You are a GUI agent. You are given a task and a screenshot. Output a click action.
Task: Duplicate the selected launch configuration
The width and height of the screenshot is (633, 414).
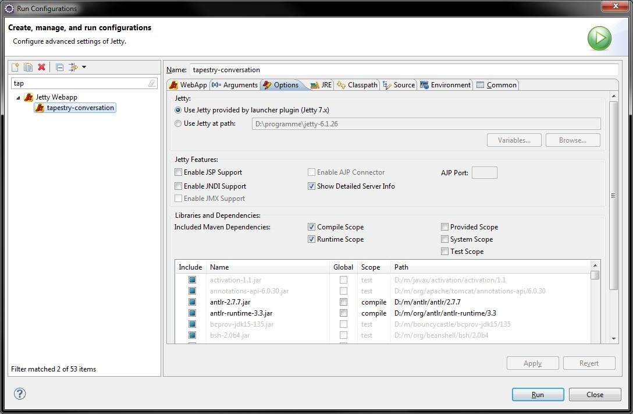click(x=28, y=67)
